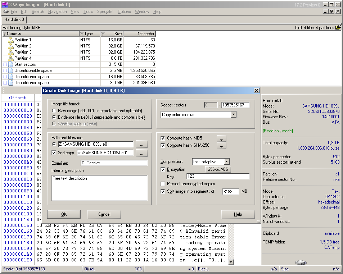Click the 256-bit AES button
The image size is (343, 274).
click(218, 169)
